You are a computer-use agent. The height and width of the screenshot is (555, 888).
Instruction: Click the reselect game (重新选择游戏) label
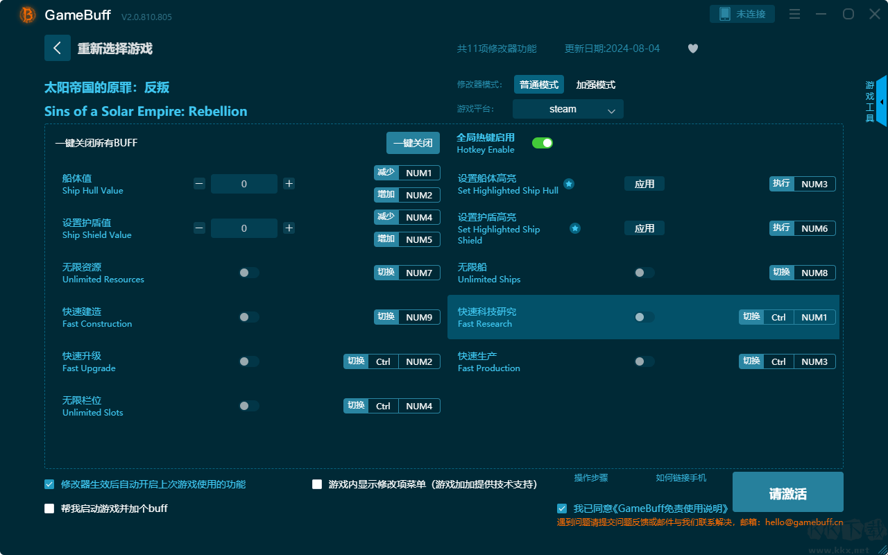click(x=115, y=49)
